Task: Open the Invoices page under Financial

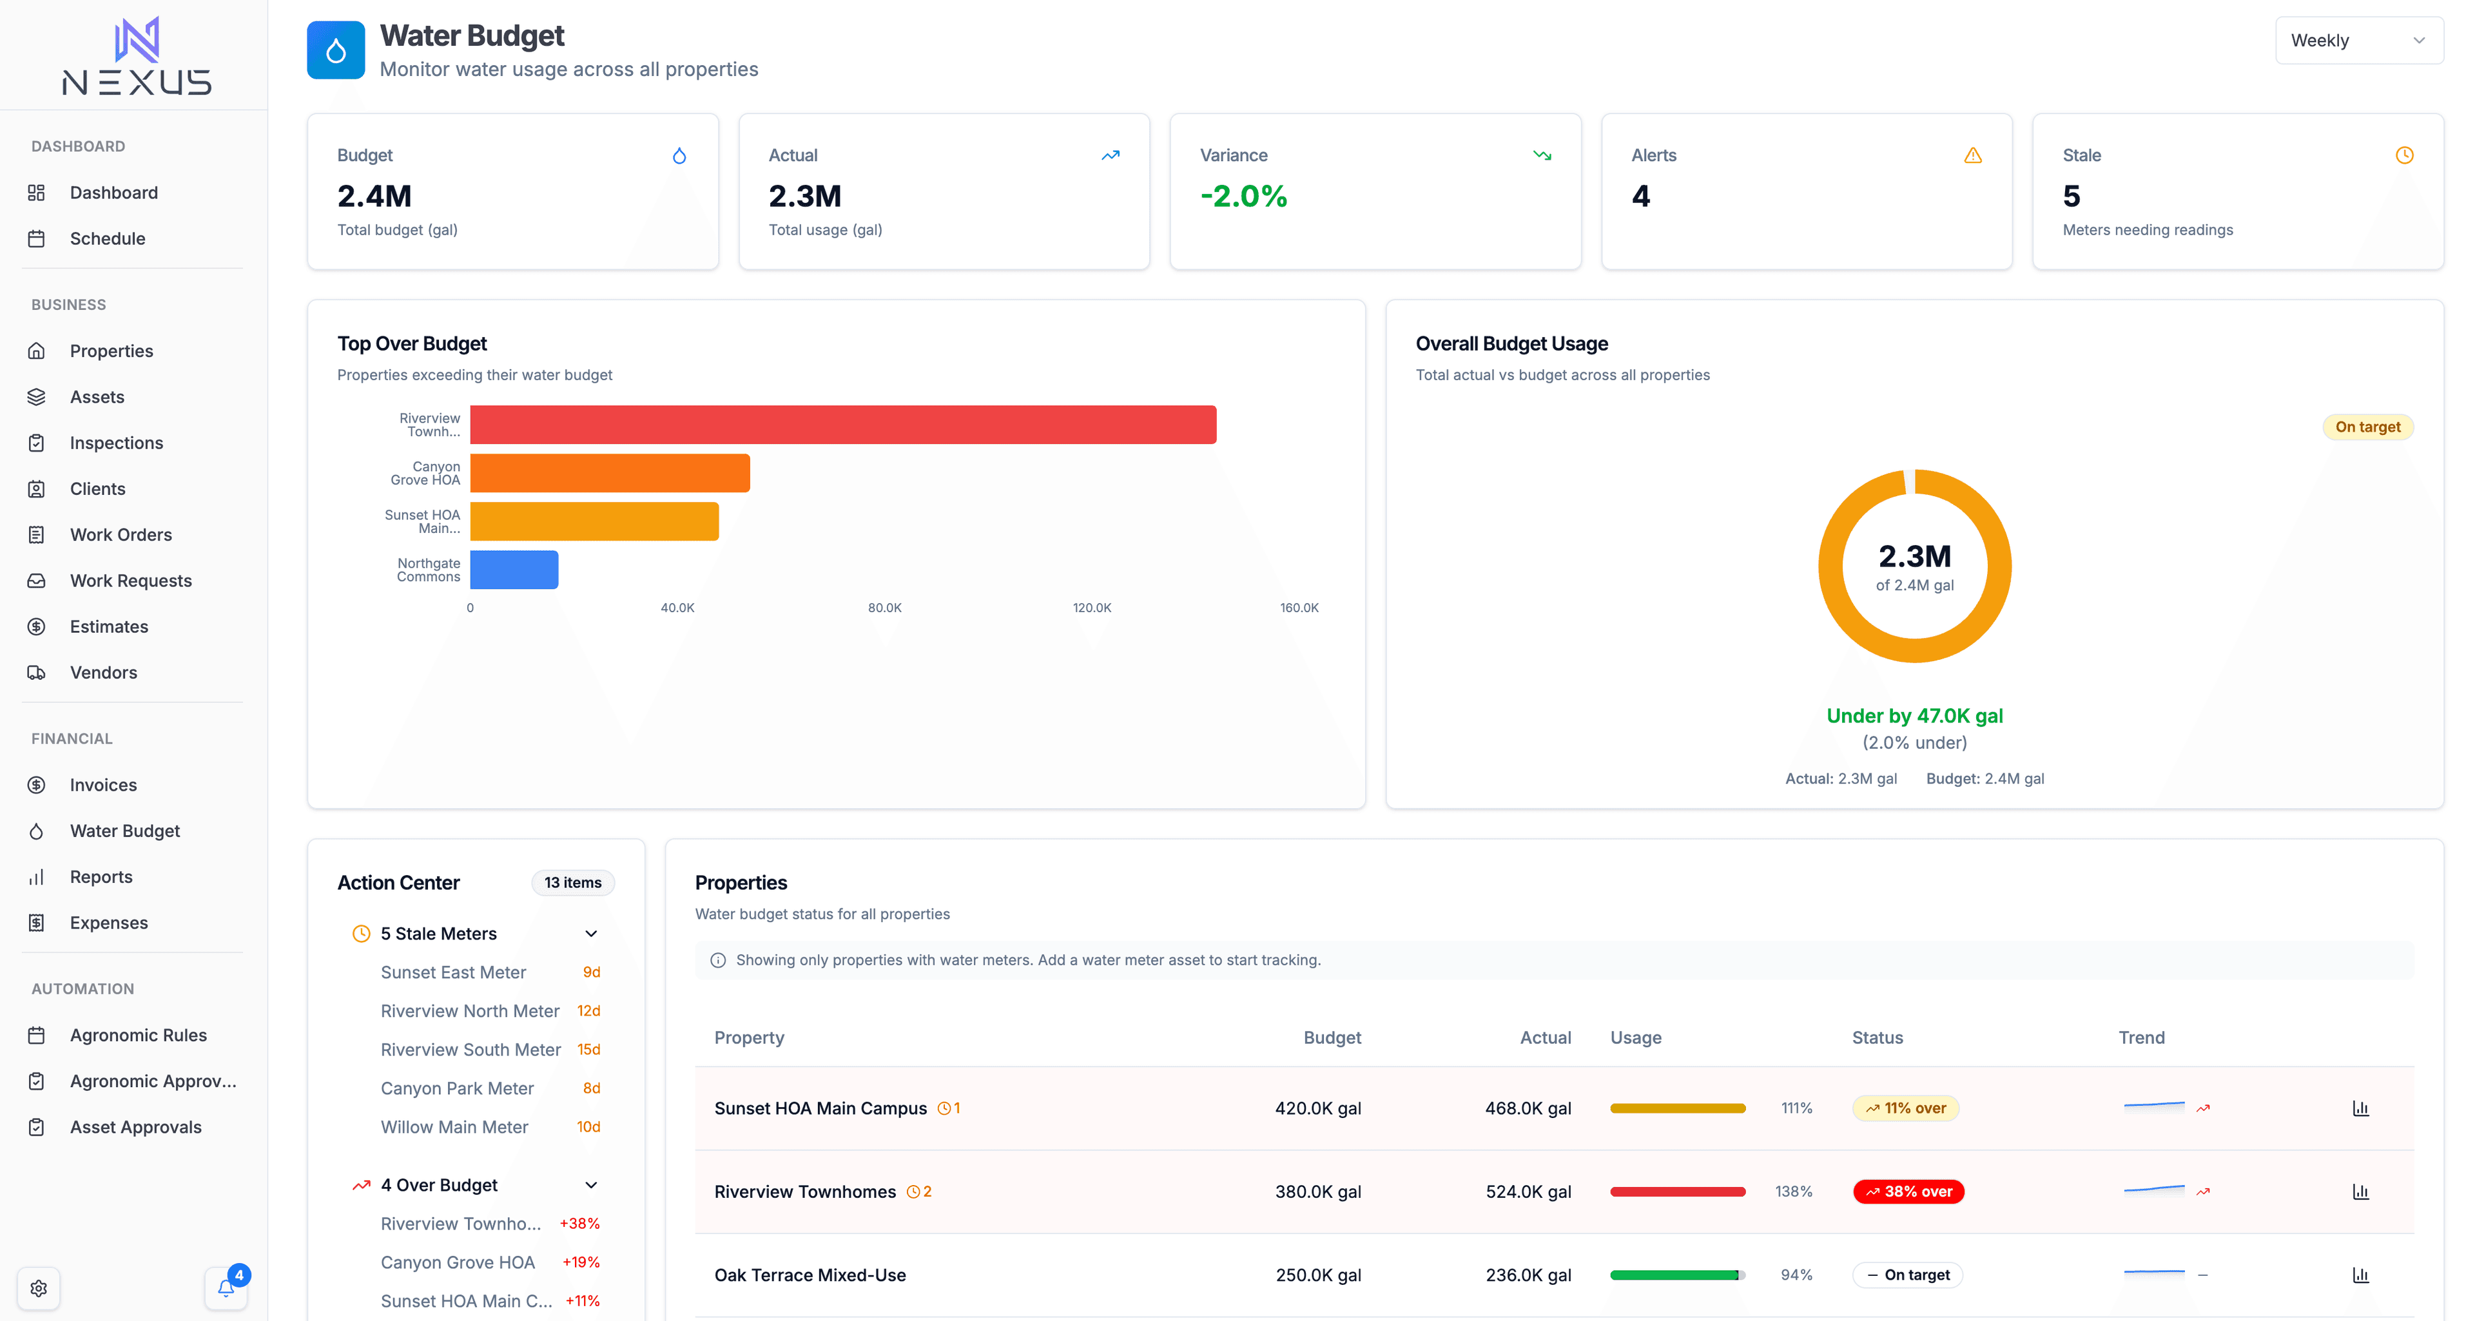Action: point(103,784)
